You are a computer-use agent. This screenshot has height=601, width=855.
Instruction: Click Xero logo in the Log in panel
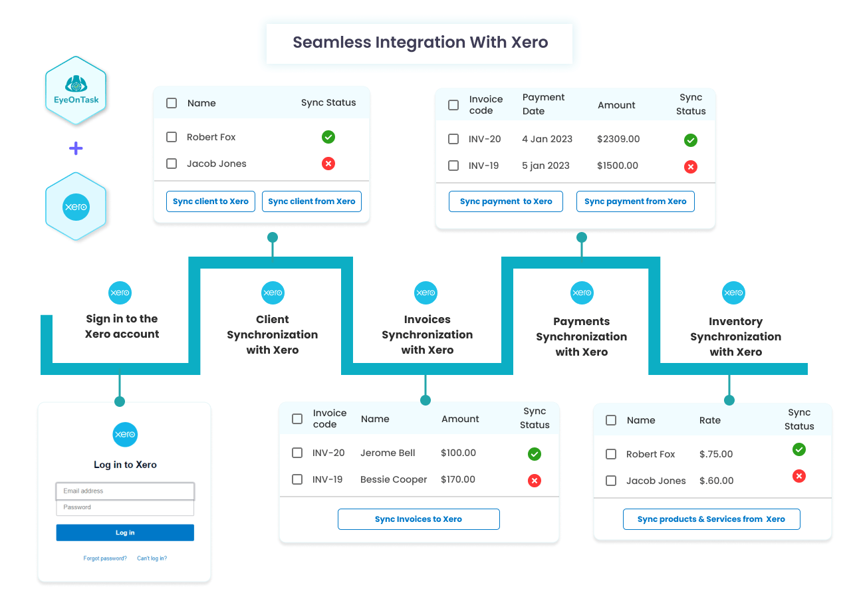point(125,435)
